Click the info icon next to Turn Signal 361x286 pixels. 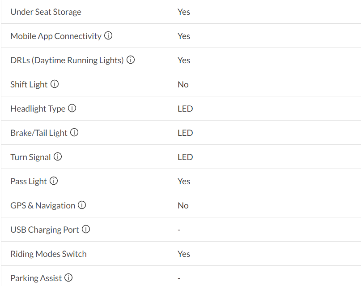(x=58, y=157)
